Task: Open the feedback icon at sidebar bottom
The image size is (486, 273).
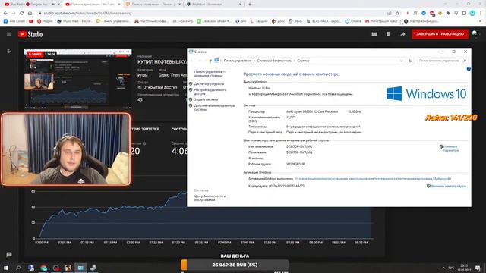Action: (9, 255)
